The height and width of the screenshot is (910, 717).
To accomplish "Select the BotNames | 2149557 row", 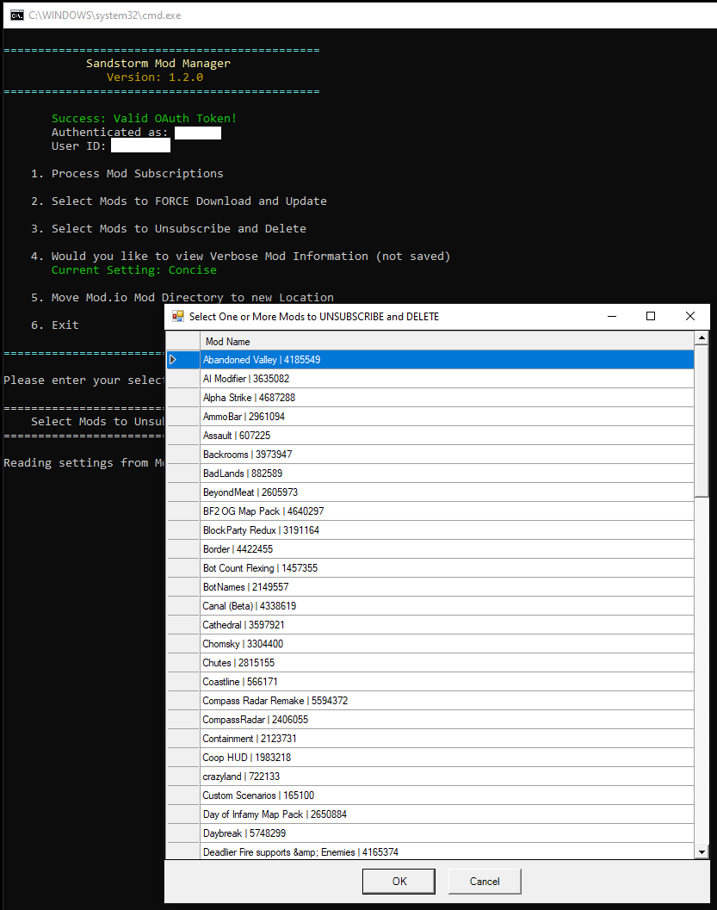I will (x=447, y=587).
